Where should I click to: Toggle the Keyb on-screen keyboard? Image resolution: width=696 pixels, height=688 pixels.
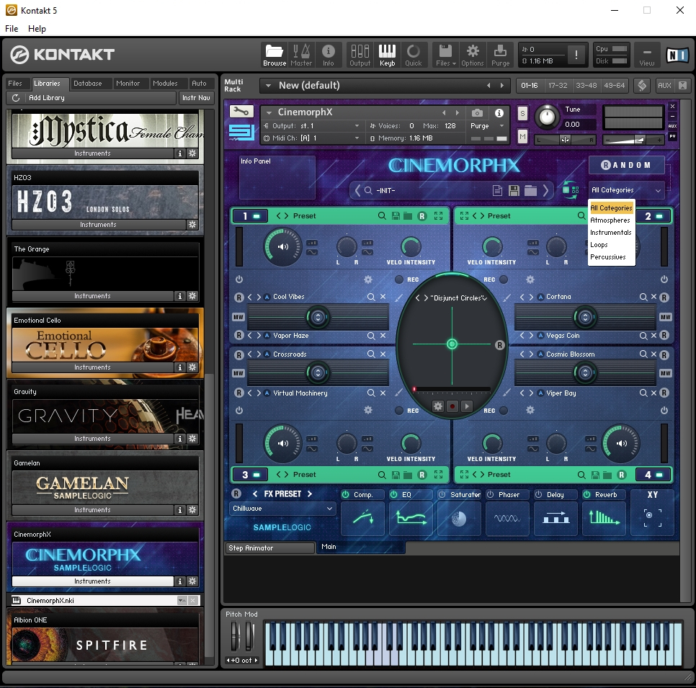tap(387, 55)
